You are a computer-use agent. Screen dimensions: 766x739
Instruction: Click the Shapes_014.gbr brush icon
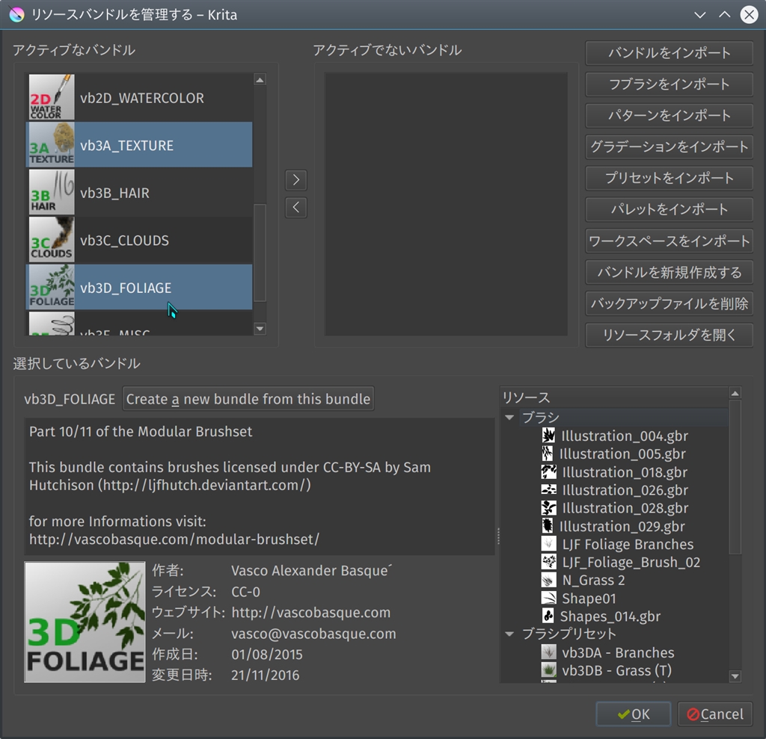tap(548, 616)
